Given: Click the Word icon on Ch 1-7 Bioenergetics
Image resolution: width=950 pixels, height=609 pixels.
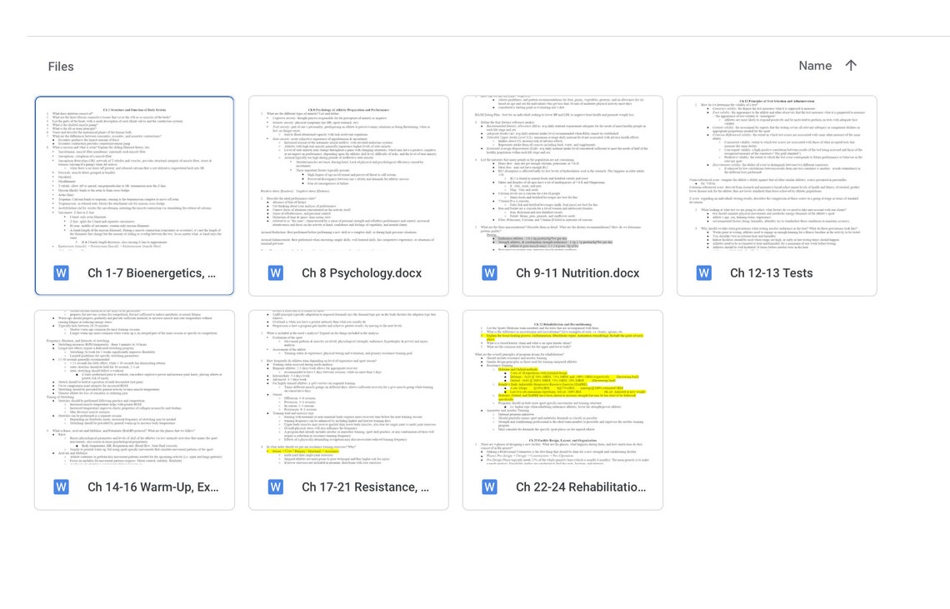Looking at the screenshot, I should pyautogui.click(x=60, y=272).
